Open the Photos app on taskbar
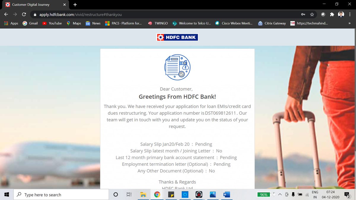Image resolution: width=356 pixels, height=200 pixels. tap(213, 195)
